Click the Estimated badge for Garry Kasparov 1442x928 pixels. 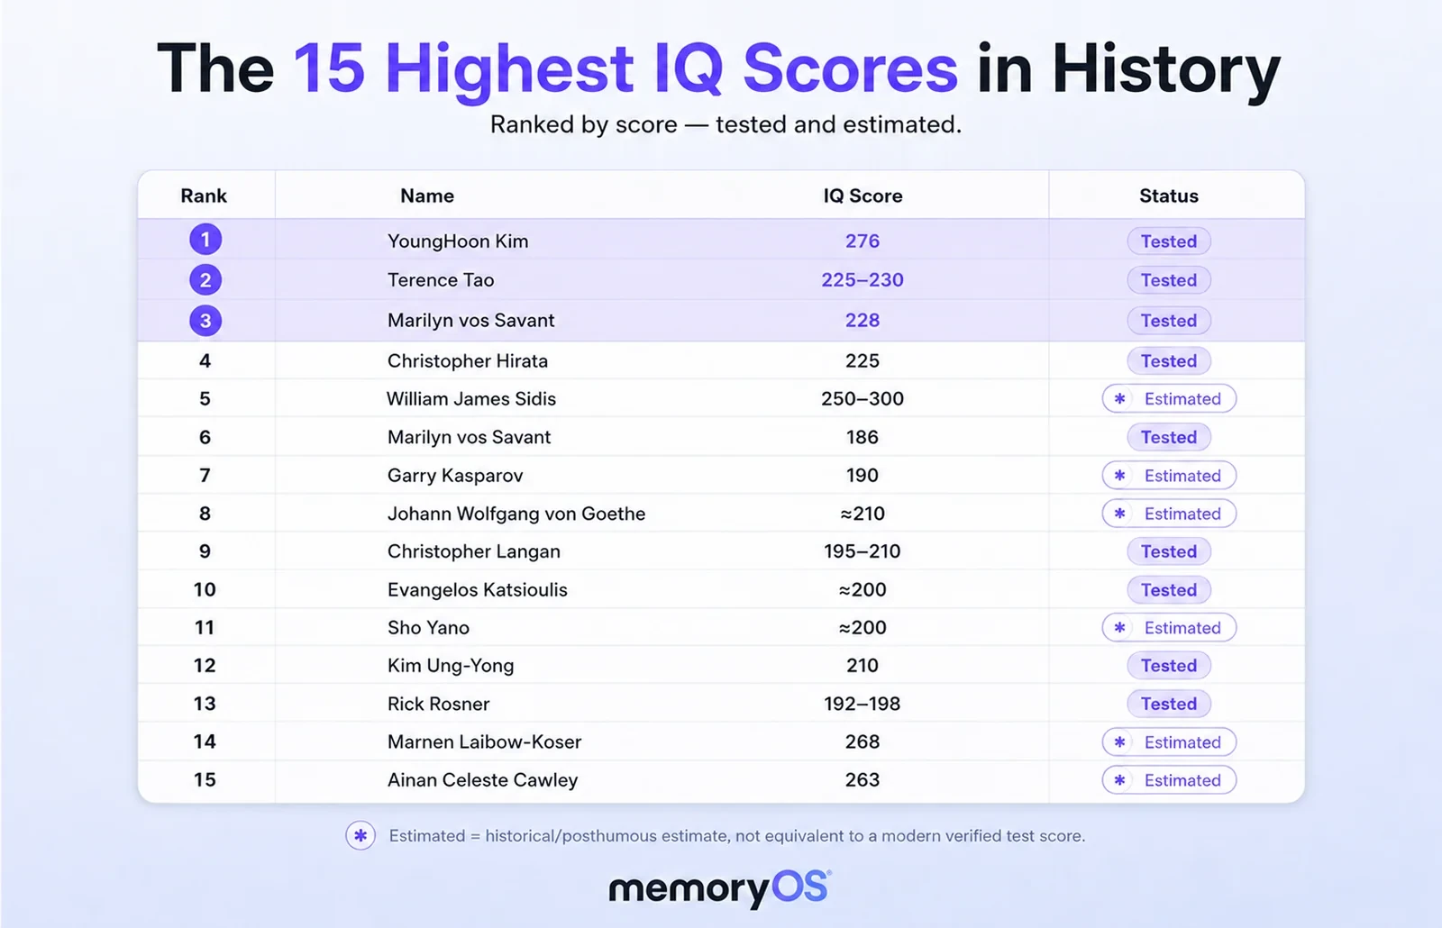pyautogui.click(x=1169, y=476)
